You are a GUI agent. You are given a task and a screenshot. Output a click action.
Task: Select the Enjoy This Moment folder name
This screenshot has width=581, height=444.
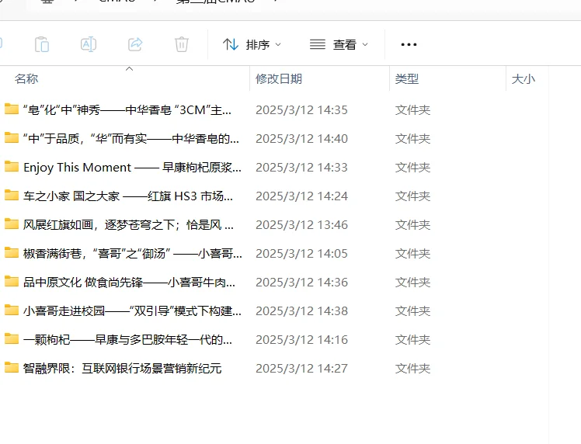132,168
